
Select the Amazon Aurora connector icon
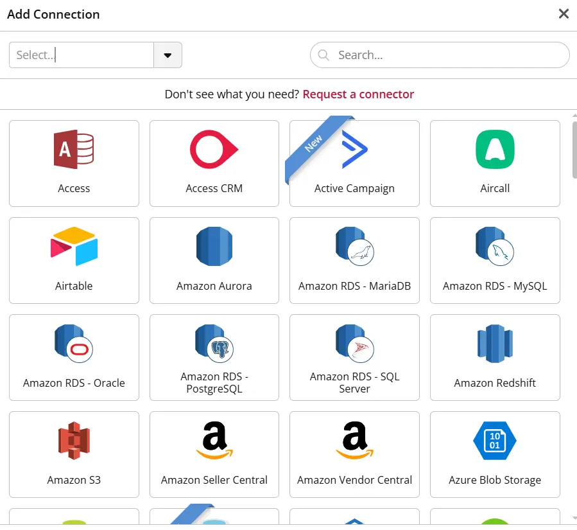tap(214, 246)
